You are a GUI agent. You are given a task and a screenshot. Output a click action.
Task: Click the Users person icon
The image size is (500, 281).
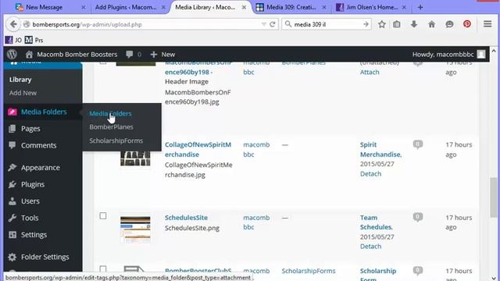[x=12, y=201]
